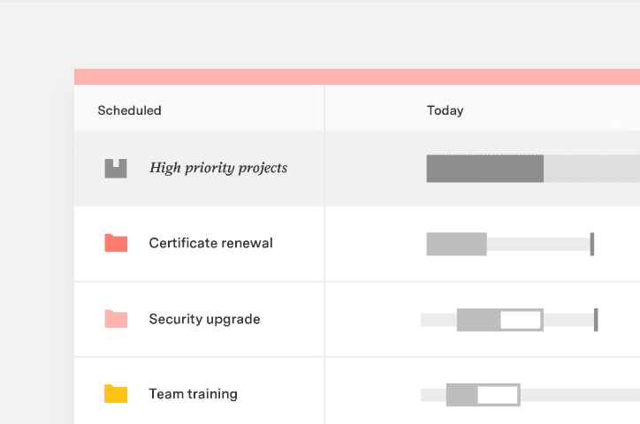Click the pink Security upgrade folder icon
Image resolution: width=640 pixels, height=424 pixels.
pos(116,319)
